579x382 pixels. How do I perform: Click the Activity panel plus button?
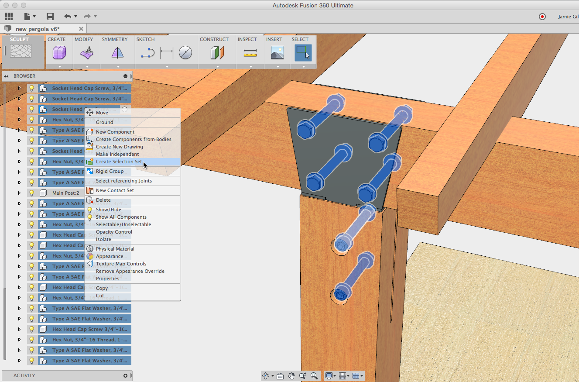click(x=126, y=375)
